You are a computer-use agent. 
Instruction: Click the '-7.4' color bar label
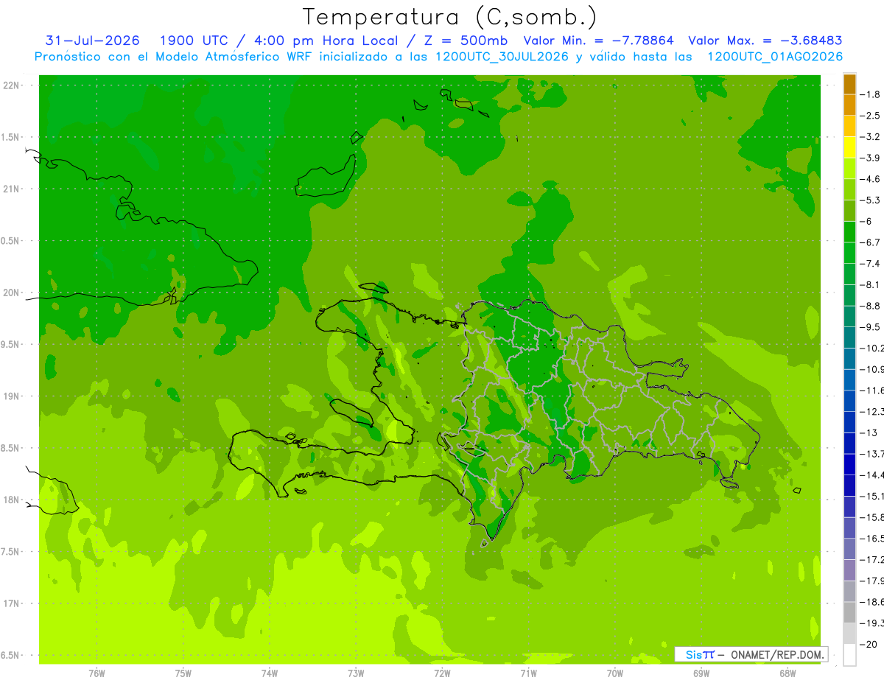tap(871, 264)
